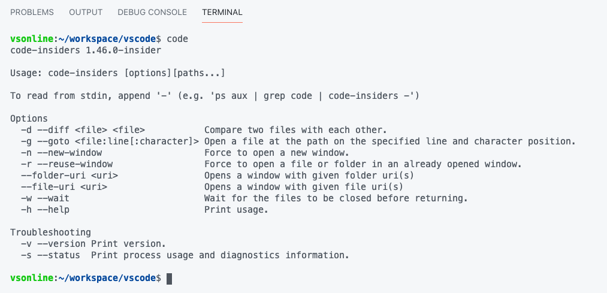Open the OUTPUT tab
Image resolution: width=607 pixels, height=293 pixels.
pos(86,12)
